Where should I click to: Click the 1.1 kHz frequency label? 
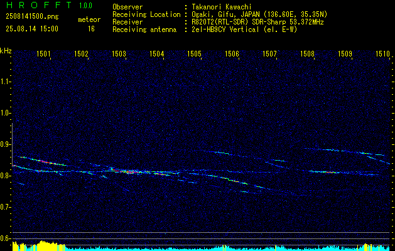pos(5,82)
